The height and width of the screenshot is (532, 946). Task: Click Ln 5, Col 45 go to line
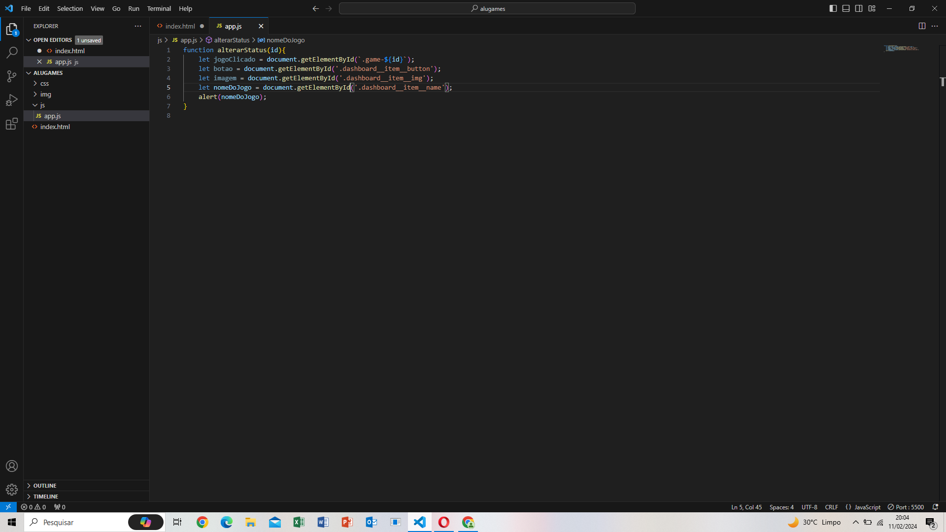pos(746,507)
